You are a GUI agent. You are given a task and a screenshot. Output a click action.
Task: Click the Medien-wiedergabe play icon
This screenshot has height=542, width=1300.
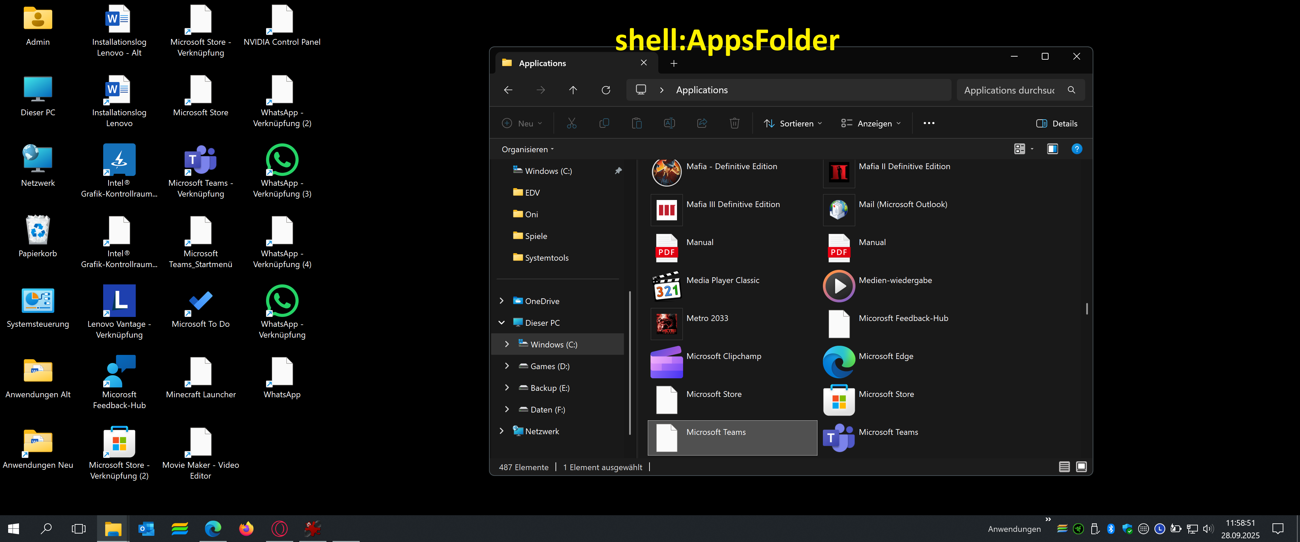(838, 286)
